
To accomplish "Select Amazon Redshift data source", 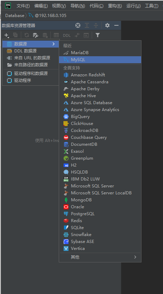I will point(100,75).
